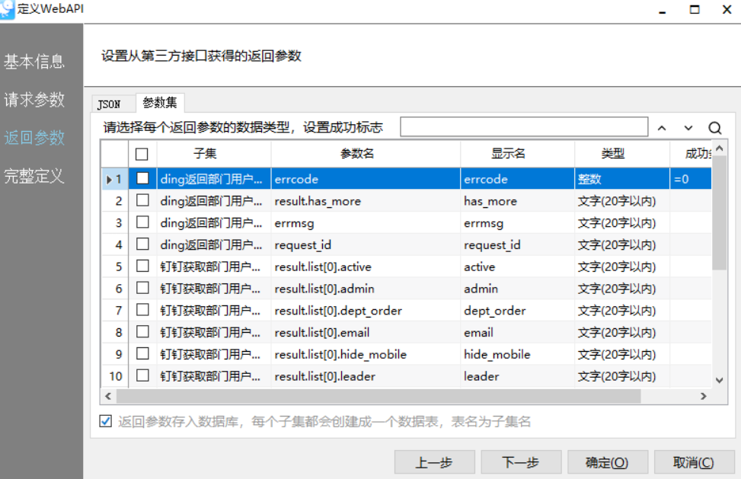Switch to the JSON tab
Viewport: 741px width, 479px height.
(109, 104)
